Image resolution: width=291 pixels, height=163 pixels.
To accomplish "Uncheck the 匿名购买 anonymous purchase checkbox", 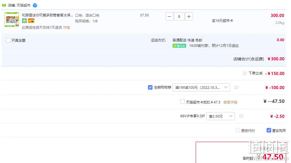I will tap(269, 130).
